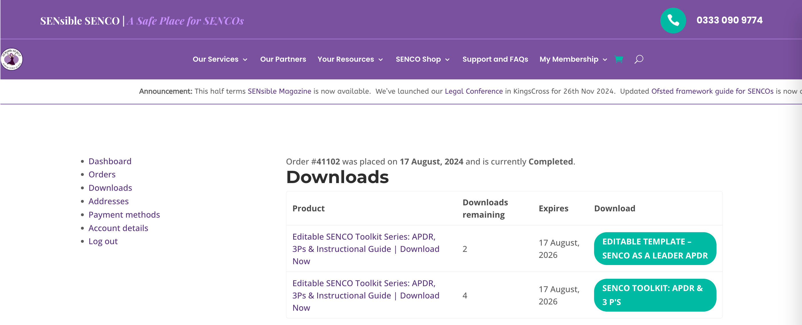The image size is (802, 325).
Task: Click the Expires column header
Action: [x=553, y=208]
